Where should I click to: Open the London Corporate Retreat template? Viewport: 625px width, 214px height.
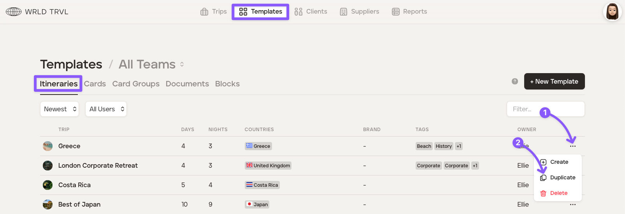(x=98, y=165)
